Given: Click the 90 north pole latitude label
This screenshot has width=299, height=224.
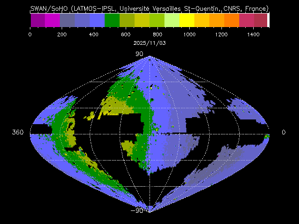Looking at the screenshot, I should click(x=139, y=54).
